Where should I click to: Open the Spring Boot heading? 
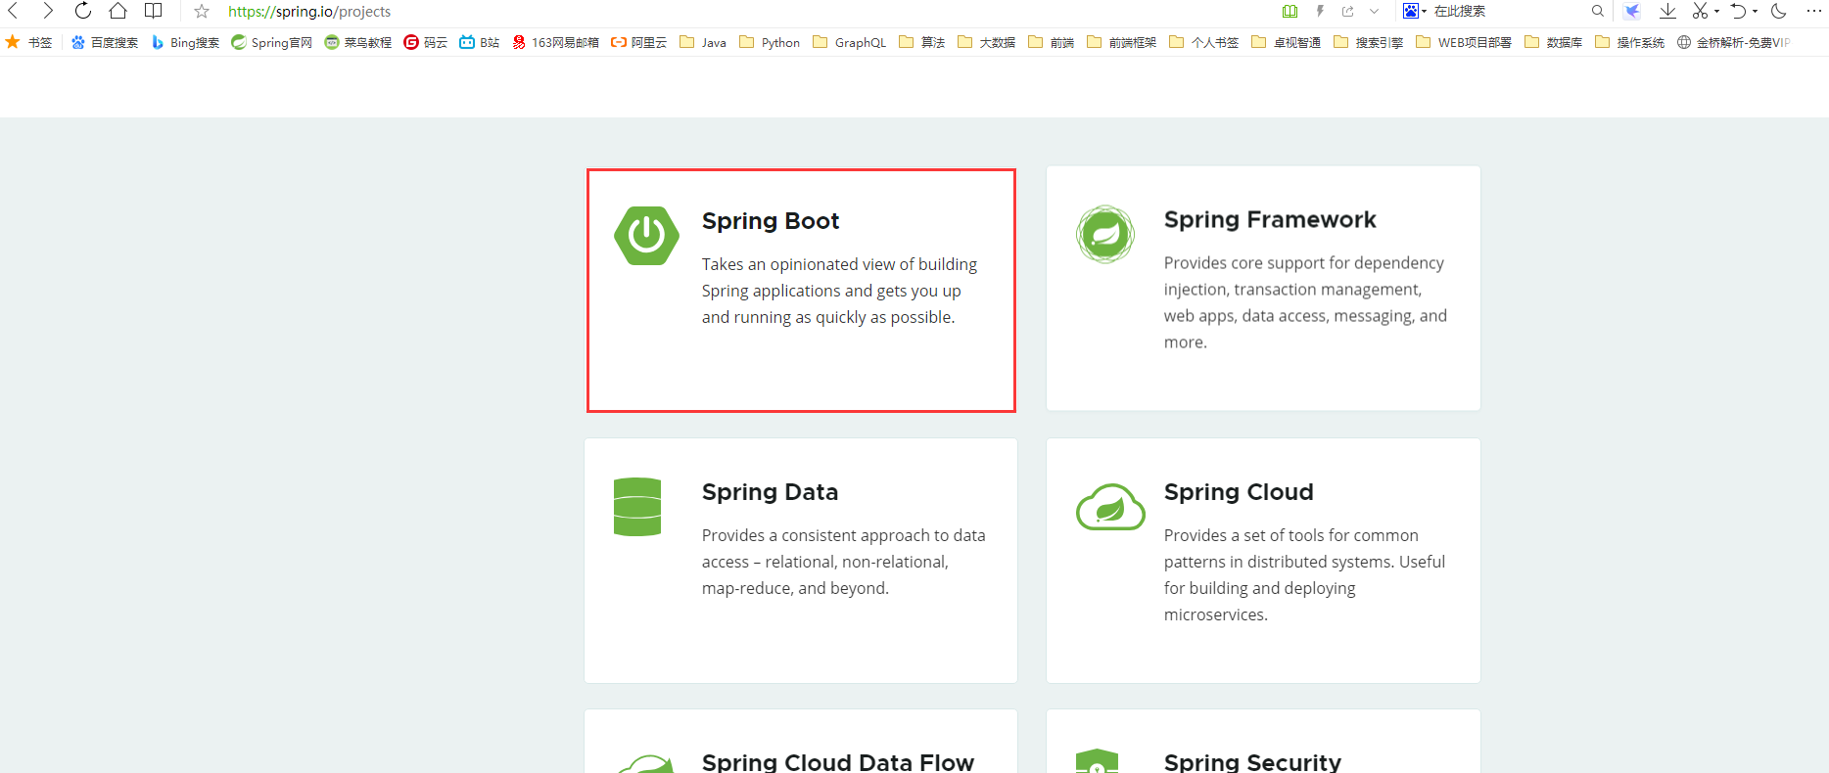[771, 221]
